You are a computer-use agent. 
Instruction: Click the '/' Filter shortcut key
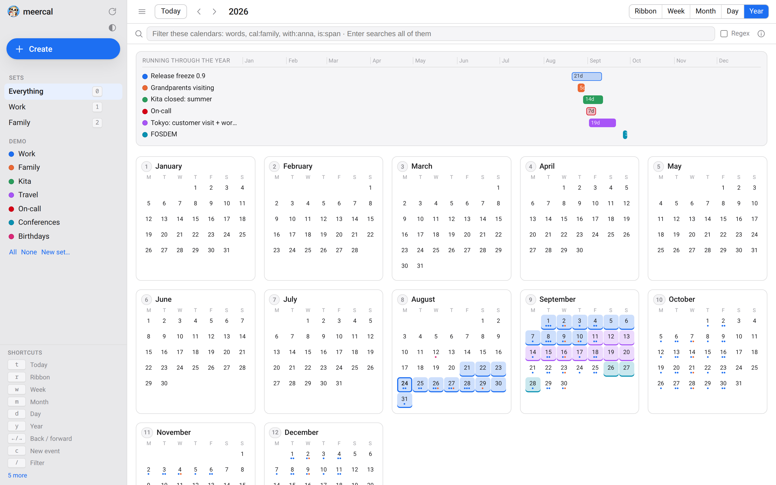[x=17, y=463]
